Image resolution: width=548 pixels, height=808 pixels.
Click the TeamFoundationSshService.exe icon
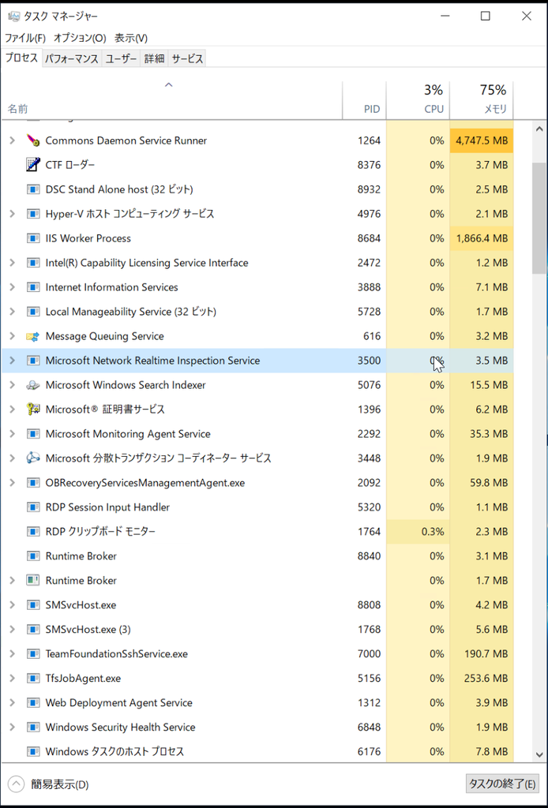33,654
